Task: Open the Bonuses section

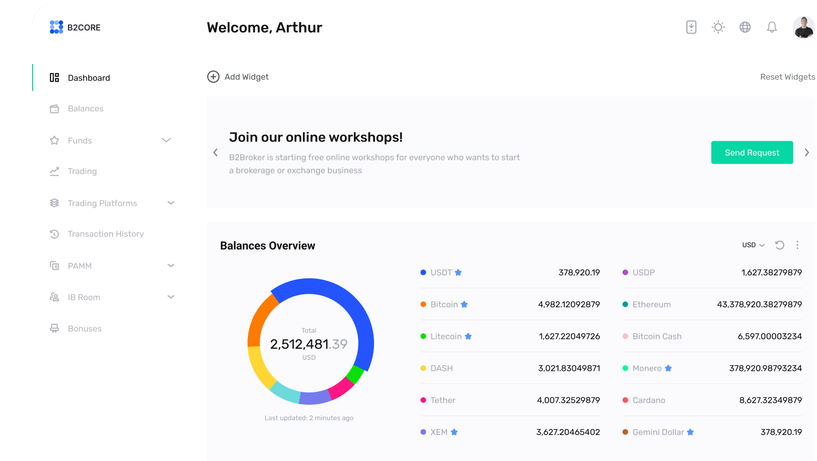Action: (x=84, y=328)
